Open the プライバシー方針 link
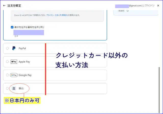 pos(52,15)
